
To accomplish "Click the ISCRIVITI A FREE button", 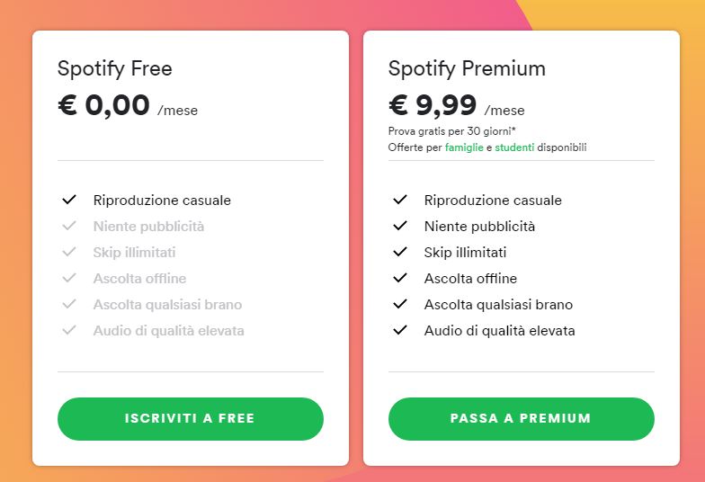I will (190, 418).
